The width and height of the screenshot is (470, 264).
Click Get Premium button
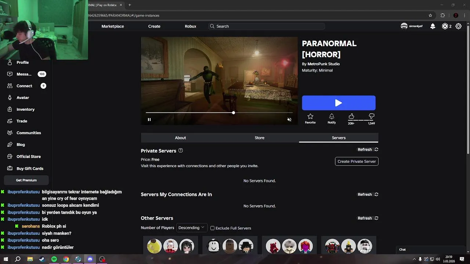click(x=26, y=180)
